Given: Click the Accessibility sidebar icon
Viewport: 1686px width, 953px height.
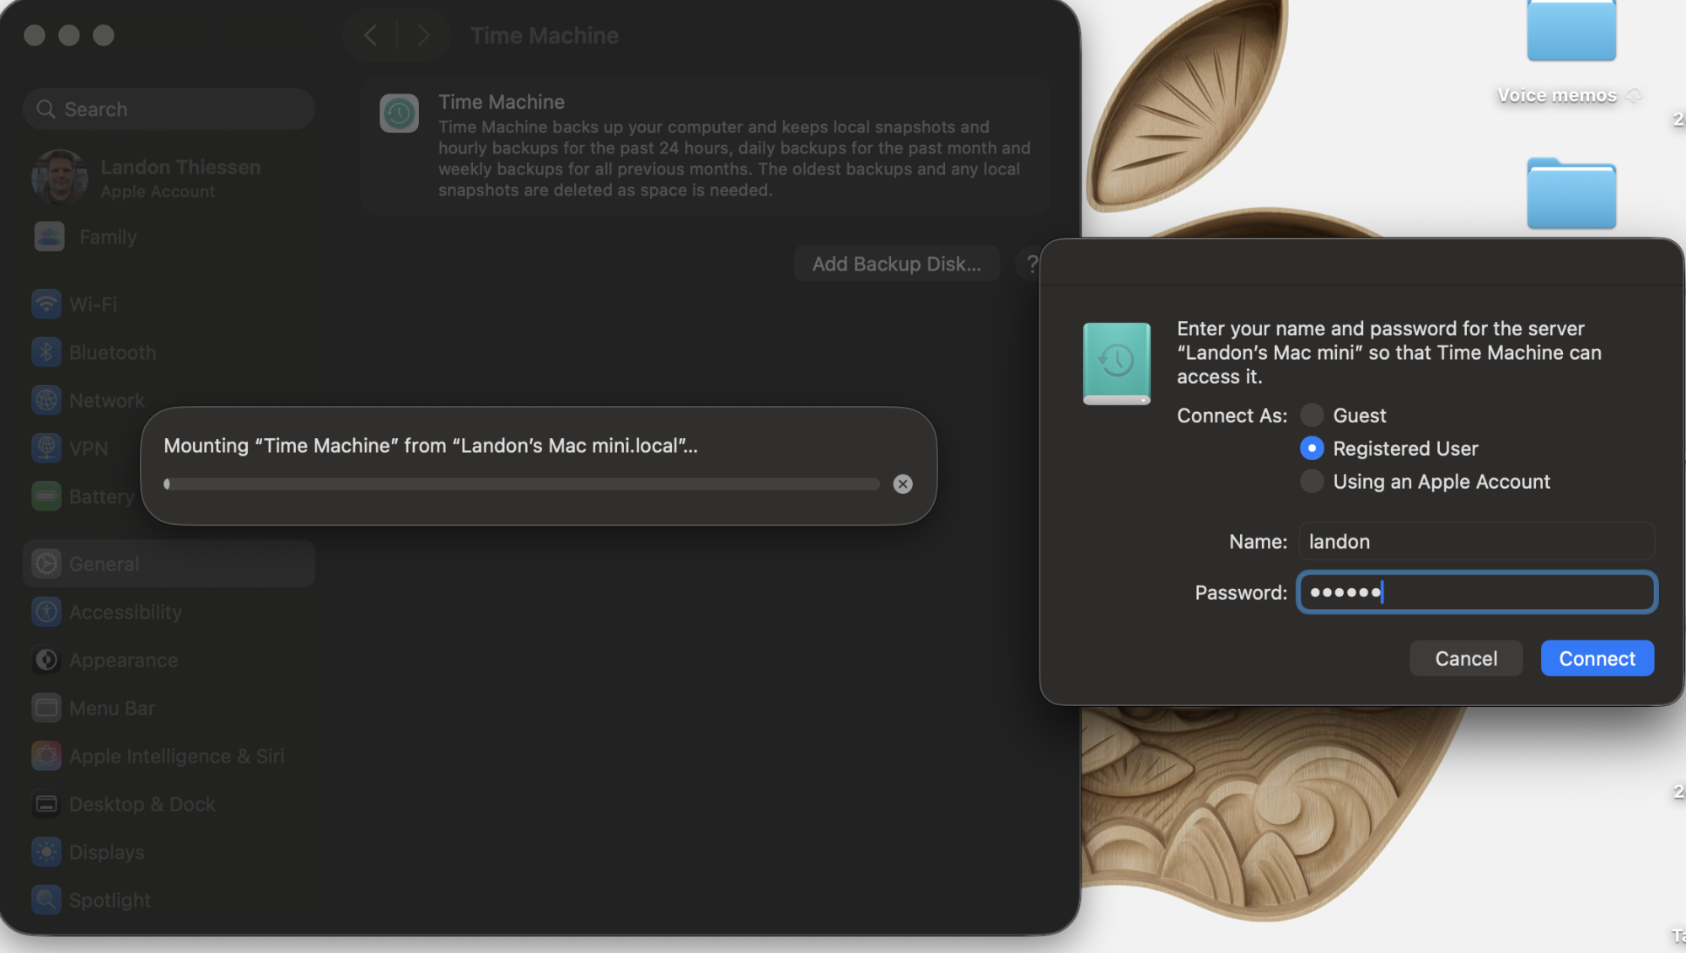Looking at the screenshot, I should pyautogui.click(x=46, y=612).
